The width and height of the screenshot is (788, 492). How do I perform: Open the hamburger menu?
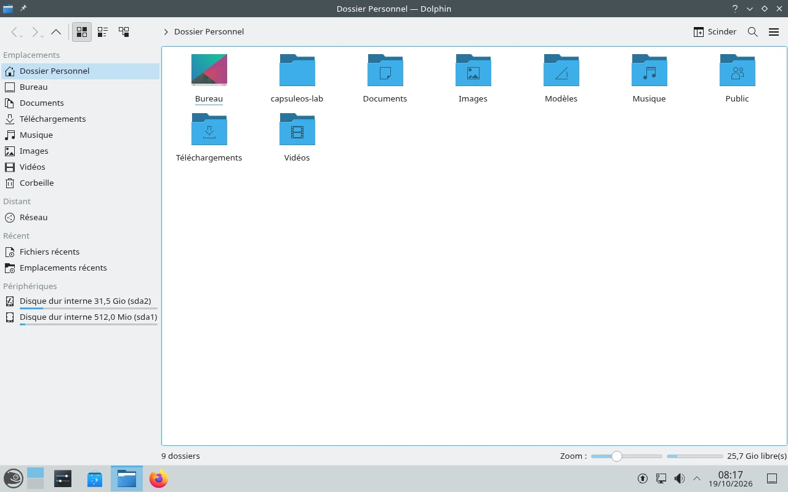(x=774, y=32)
